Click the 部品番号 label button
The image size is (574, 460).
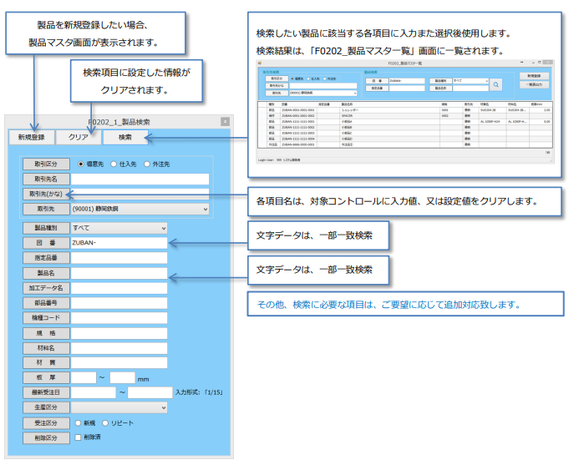point(46,303)
